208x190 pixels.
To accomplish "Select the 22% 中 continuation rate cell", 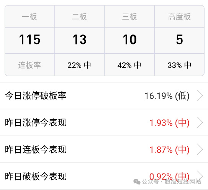I will click(79, 65).
